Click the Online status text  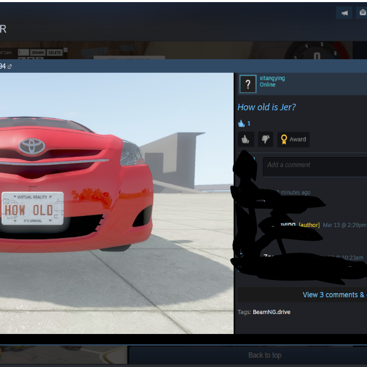pyautogui.click(x=267, y=85)
